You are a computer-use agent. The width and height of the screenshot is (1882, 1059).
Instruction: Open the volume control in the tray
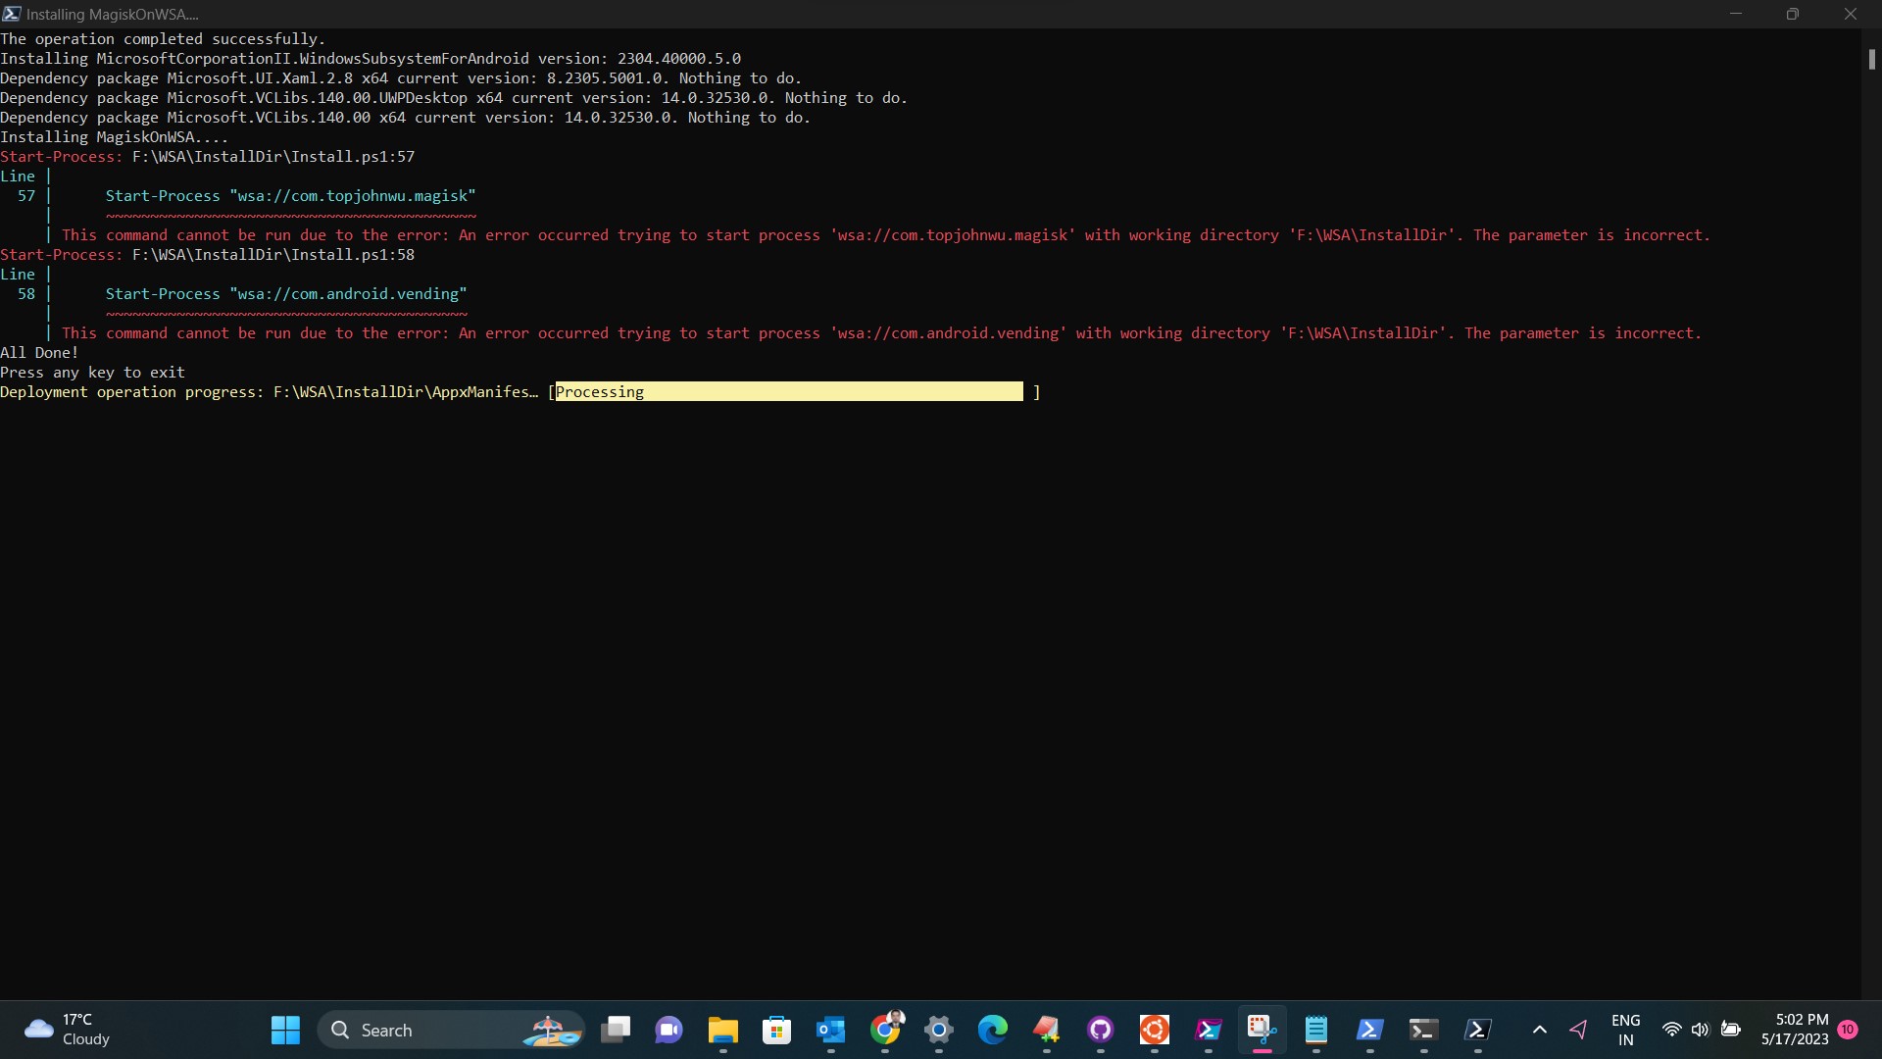(x=1700, y=1030)
